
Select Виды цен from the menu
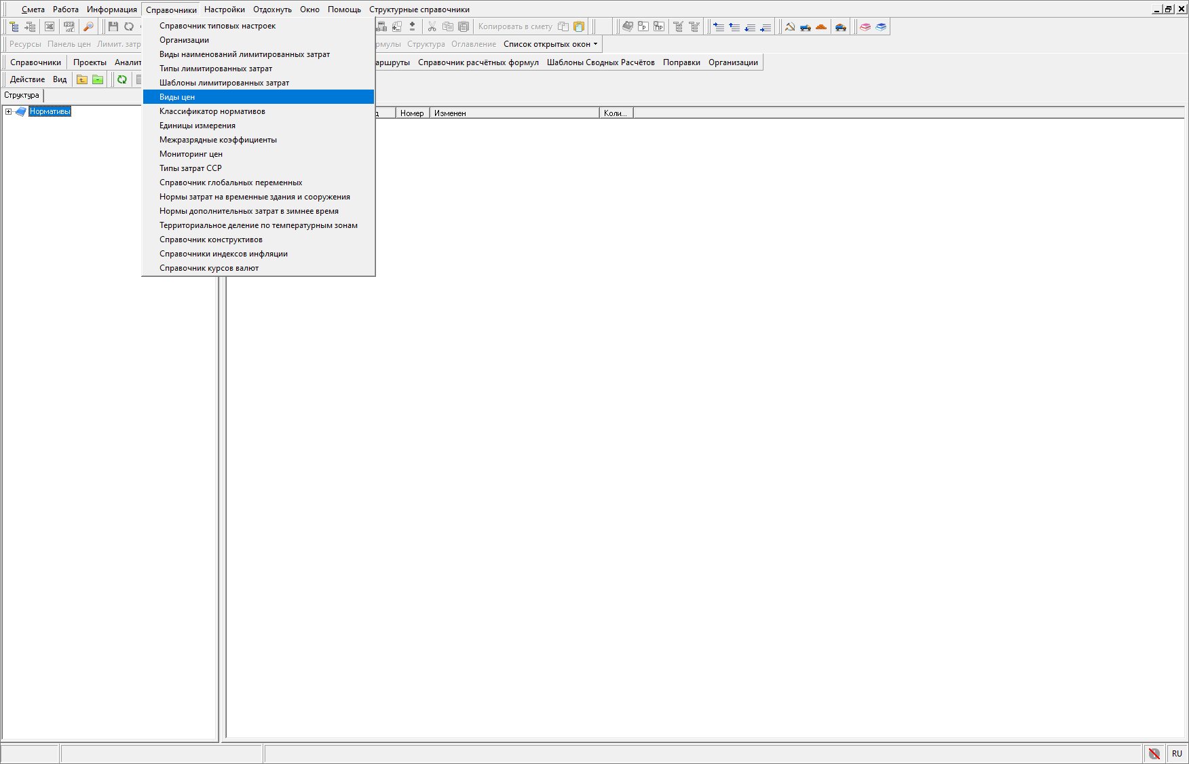point(177,97)
